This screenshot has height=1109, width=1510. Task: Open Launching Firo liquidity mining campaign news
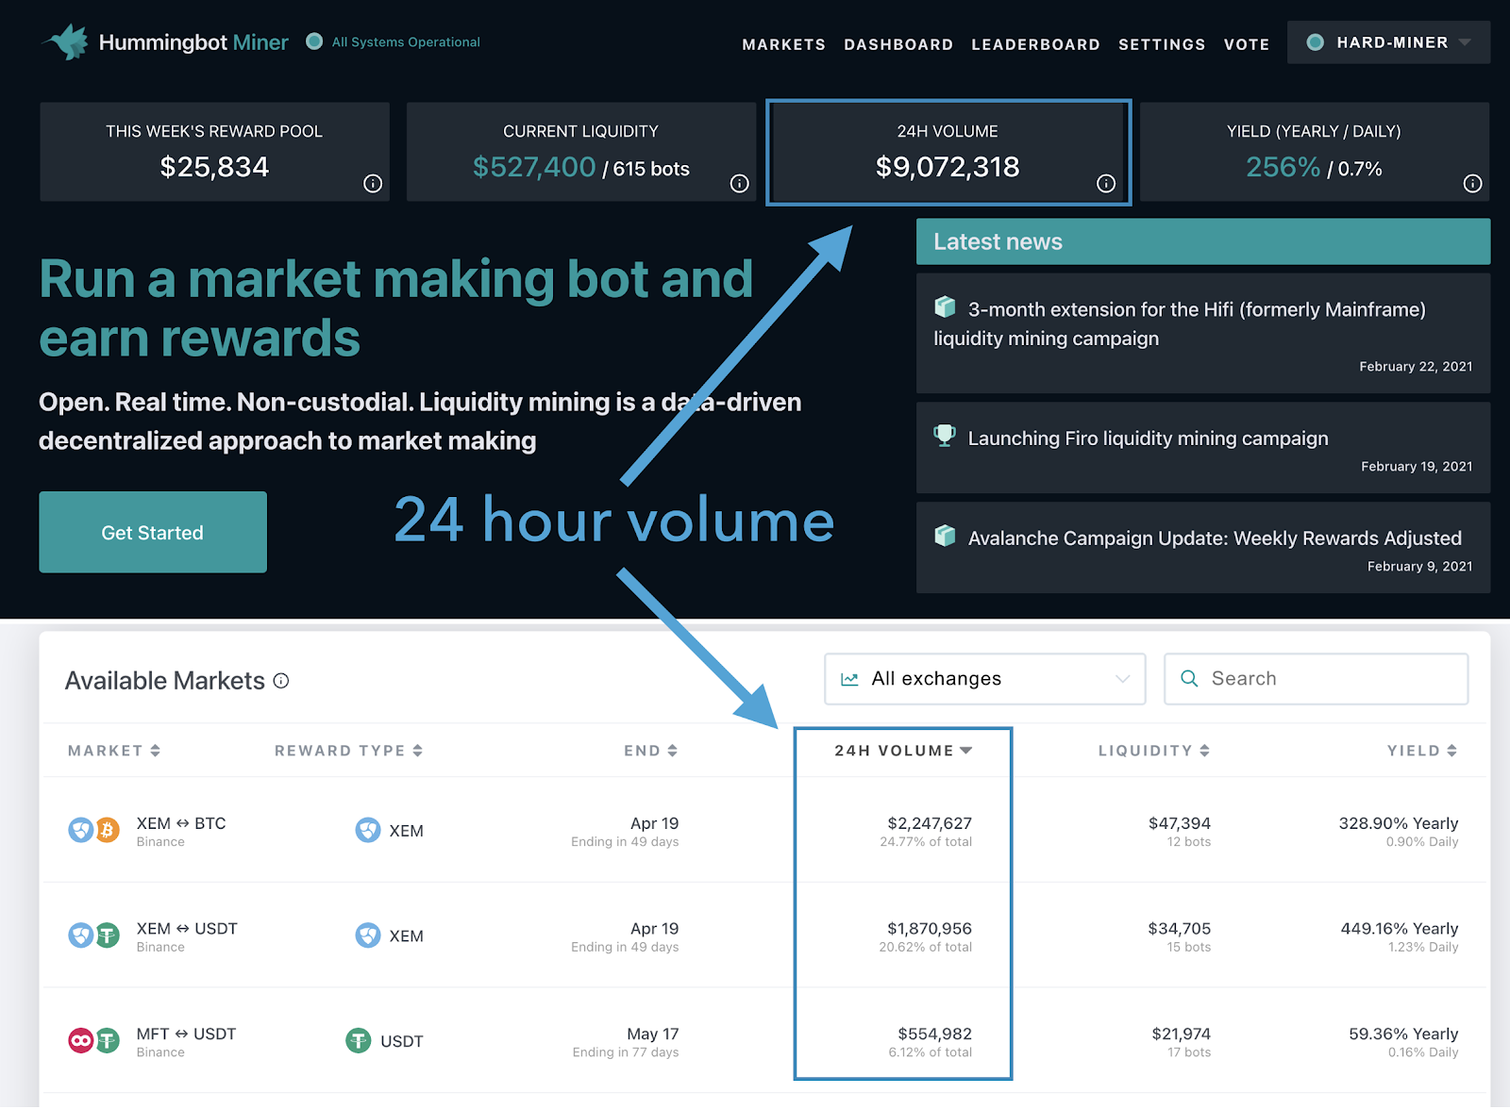pyautogui.click(x=1148, y=439)
